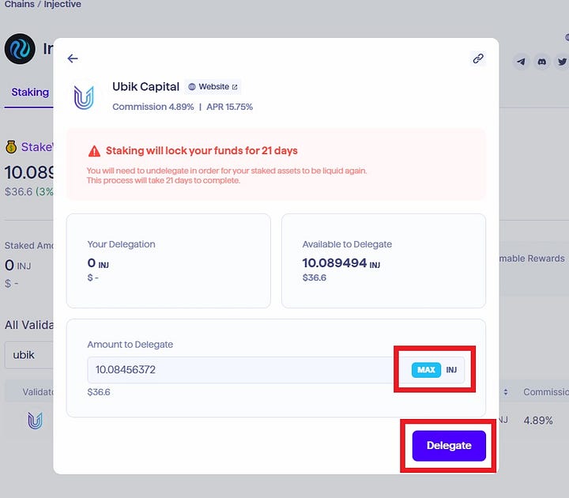The width and height of the screenshot is (569, 498).
Task: Click the red warning triangle icon
Action: [x=94, y=151]
